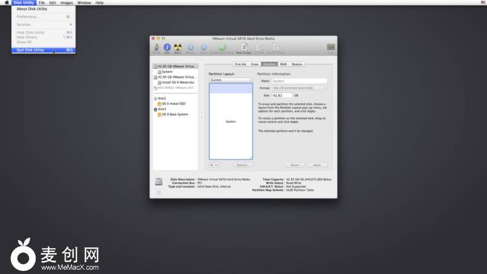Click the partition Size input field
The image size is (487, 274).
coord(282,96)
